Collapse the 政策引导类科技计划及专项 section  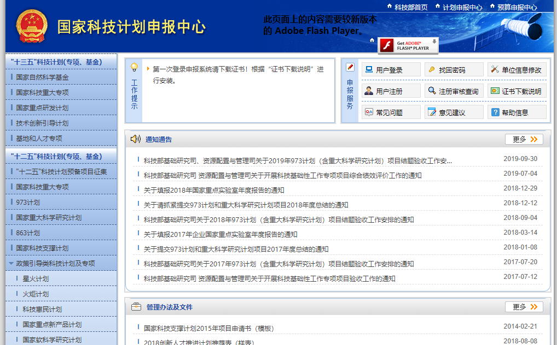11,264
